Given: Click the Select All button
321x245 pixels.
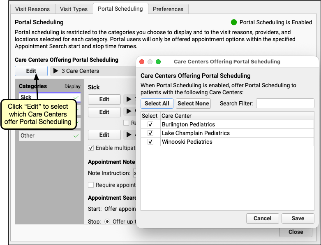Looking at the screenshot, I should (x=157, y=103).
